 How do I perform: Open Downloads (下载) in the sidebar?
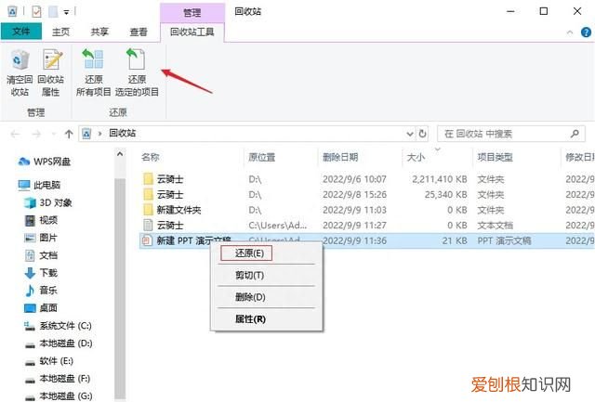click(41, 273)
